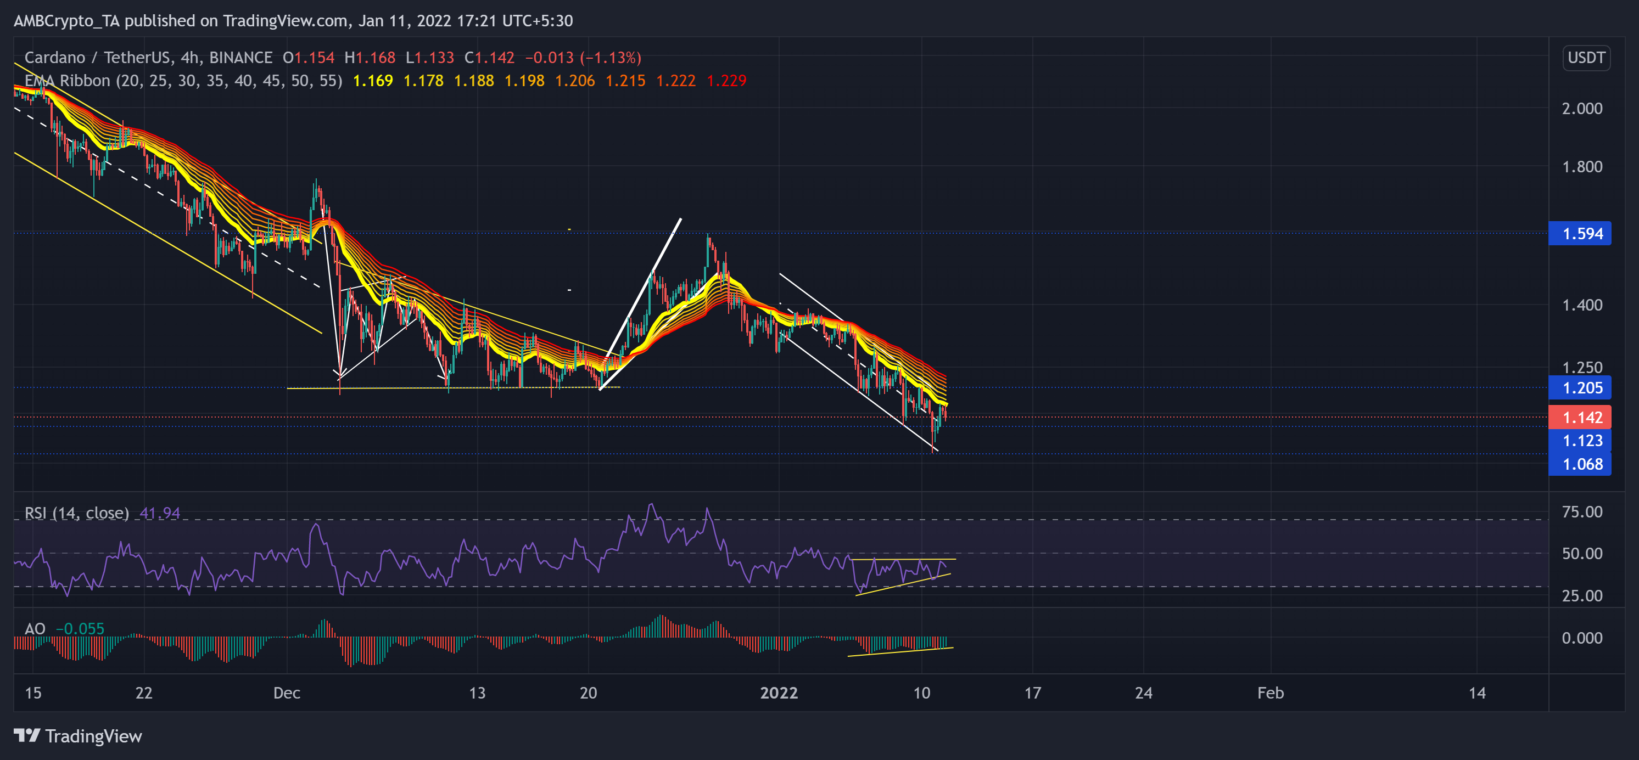Click the USDT currency label button

tap(1586, 58)
